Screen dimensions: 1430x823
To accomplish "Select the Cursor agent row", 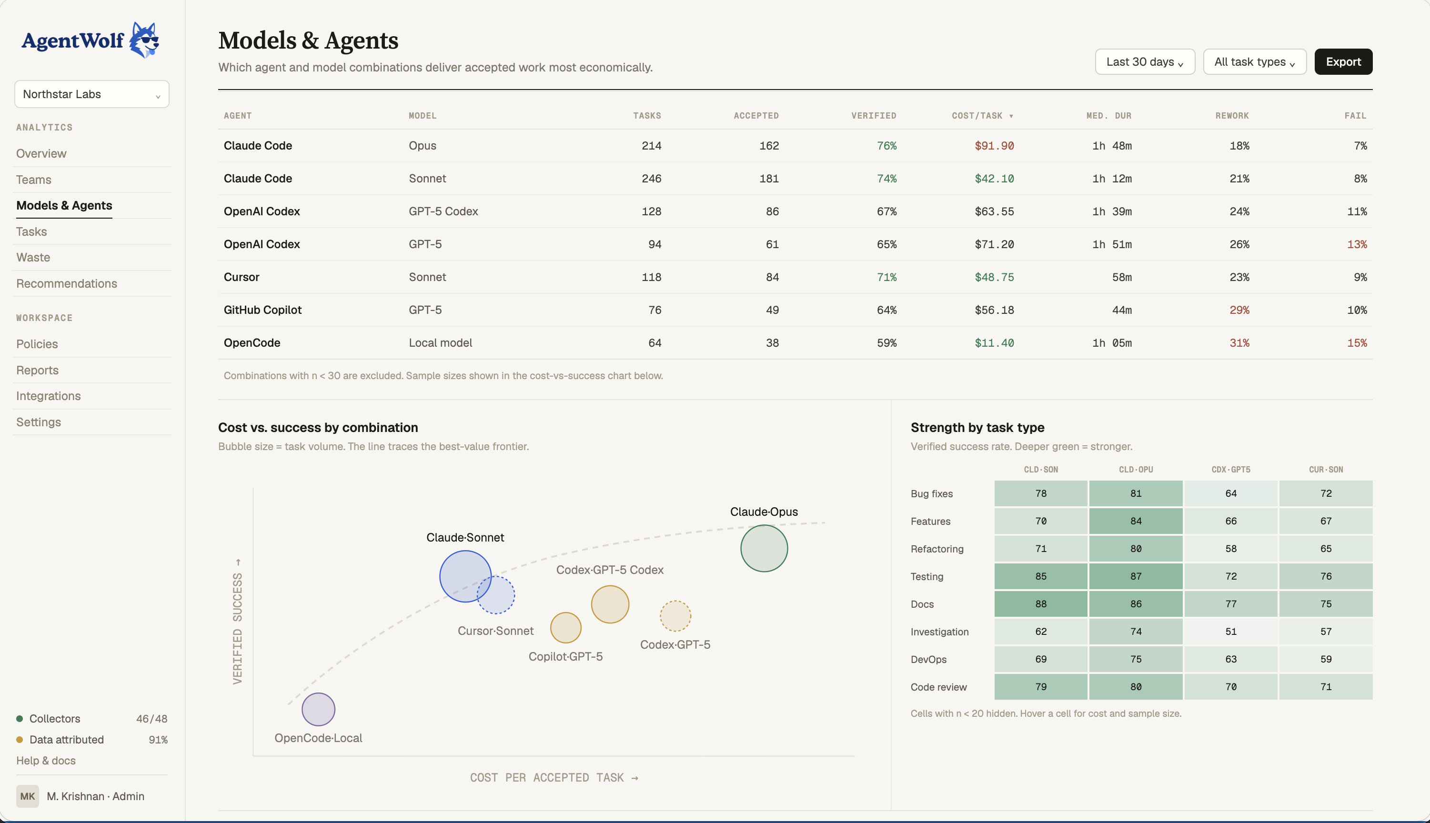I will coord(795,277).
